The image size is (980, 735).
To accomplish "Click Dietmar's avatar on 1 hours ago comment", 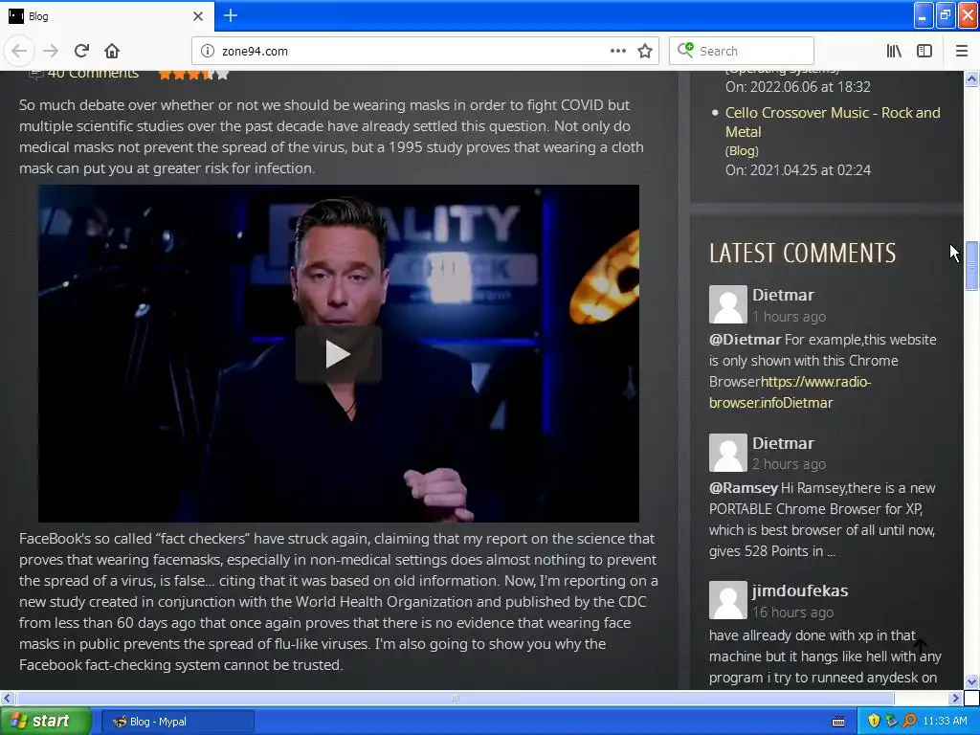I will 727,304.
